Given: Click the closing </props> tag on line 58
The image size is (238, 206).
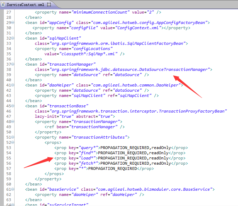Looking at the screenshot, I should pos(54,174).
